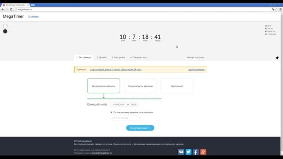The image size is (283, 159).
Task: Click the example link in yellow bar
Action: 116,69
